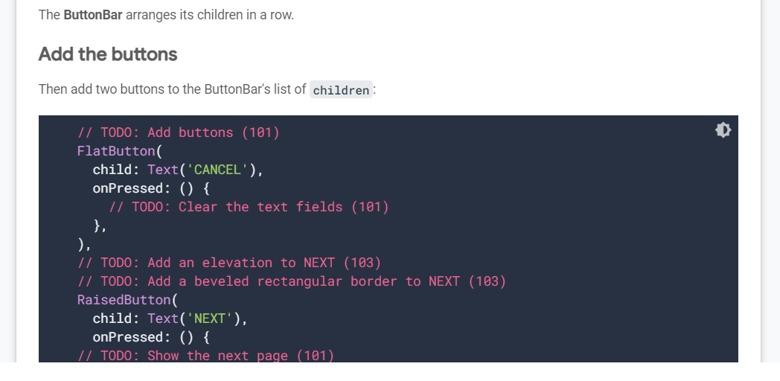Viewport: 780px width, 381px height.
Task: Click the 'CANCEL' string literal
Action: (x=217, y=170)
